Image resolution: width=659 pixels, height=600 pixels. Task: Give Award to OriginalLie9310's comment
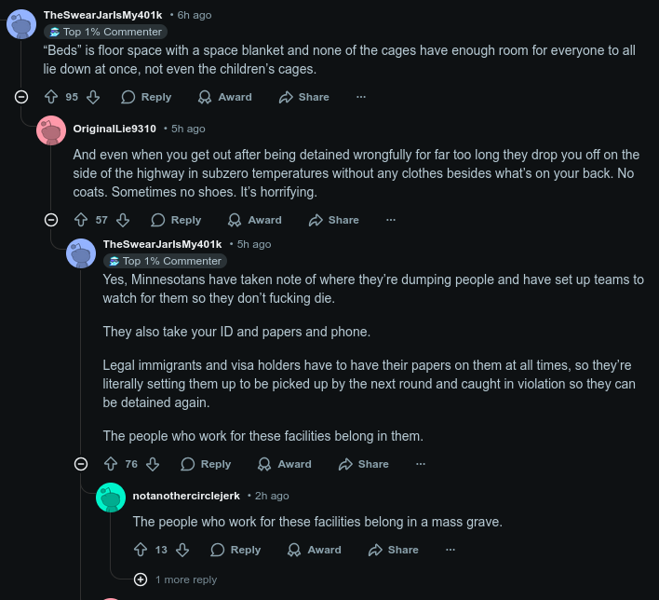pos(254,220)
